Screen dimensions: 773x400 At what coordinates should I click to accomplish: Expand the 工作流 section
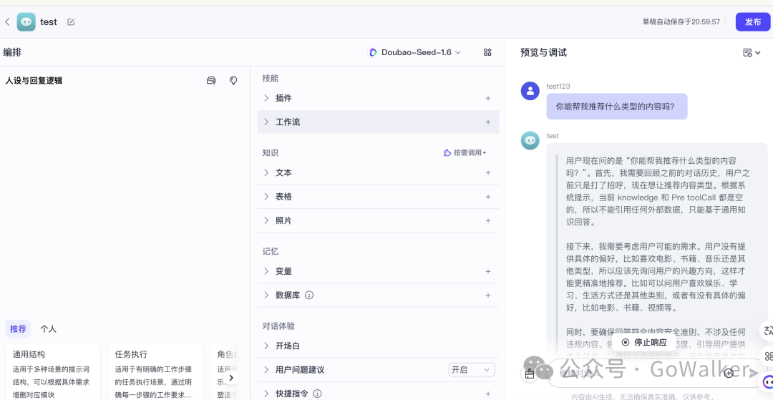coord(266,122)
